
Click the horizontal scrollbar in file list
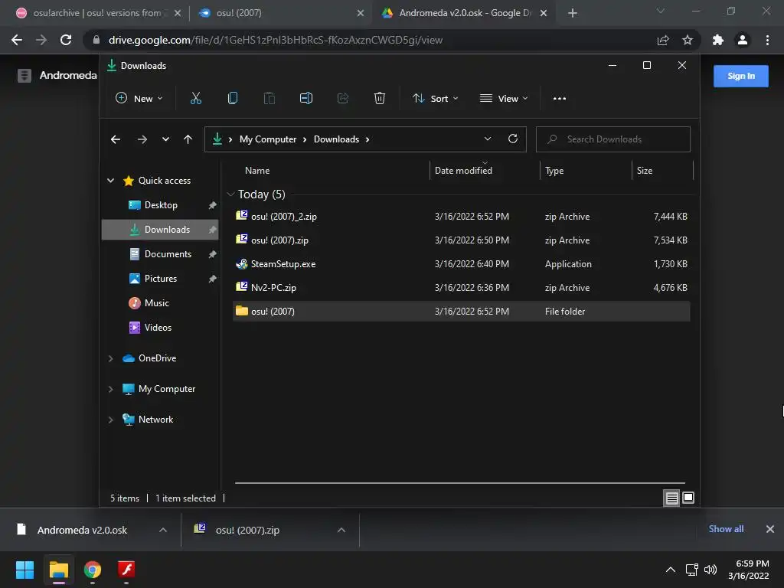click(x=459, y=483)
